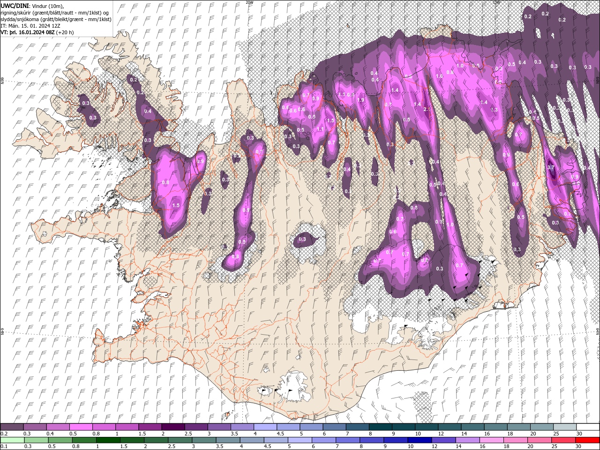The width and height of the screenshot is (600, 450).
Task: Pick the slate blue 6 swatch in snow scale
Action: tap(334, 427)
